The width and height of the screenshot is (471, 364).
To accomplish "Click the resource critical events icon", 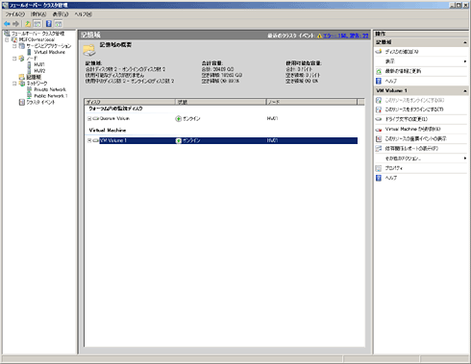I will [x=379, y=138].
